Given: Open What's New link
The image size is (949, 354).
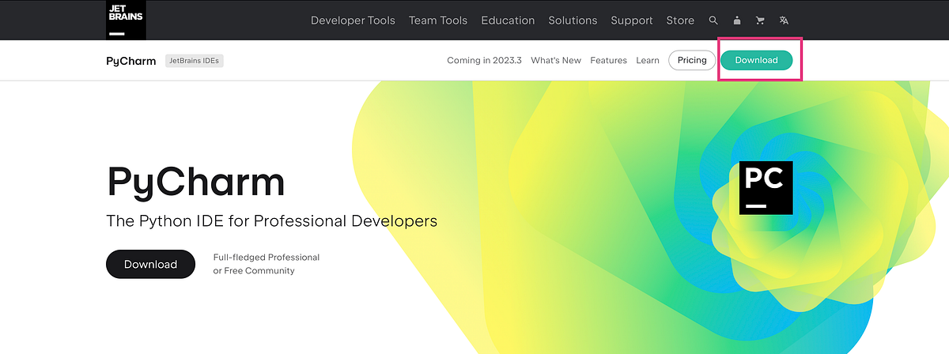Looking at the screenshot, I should (556, 61).
